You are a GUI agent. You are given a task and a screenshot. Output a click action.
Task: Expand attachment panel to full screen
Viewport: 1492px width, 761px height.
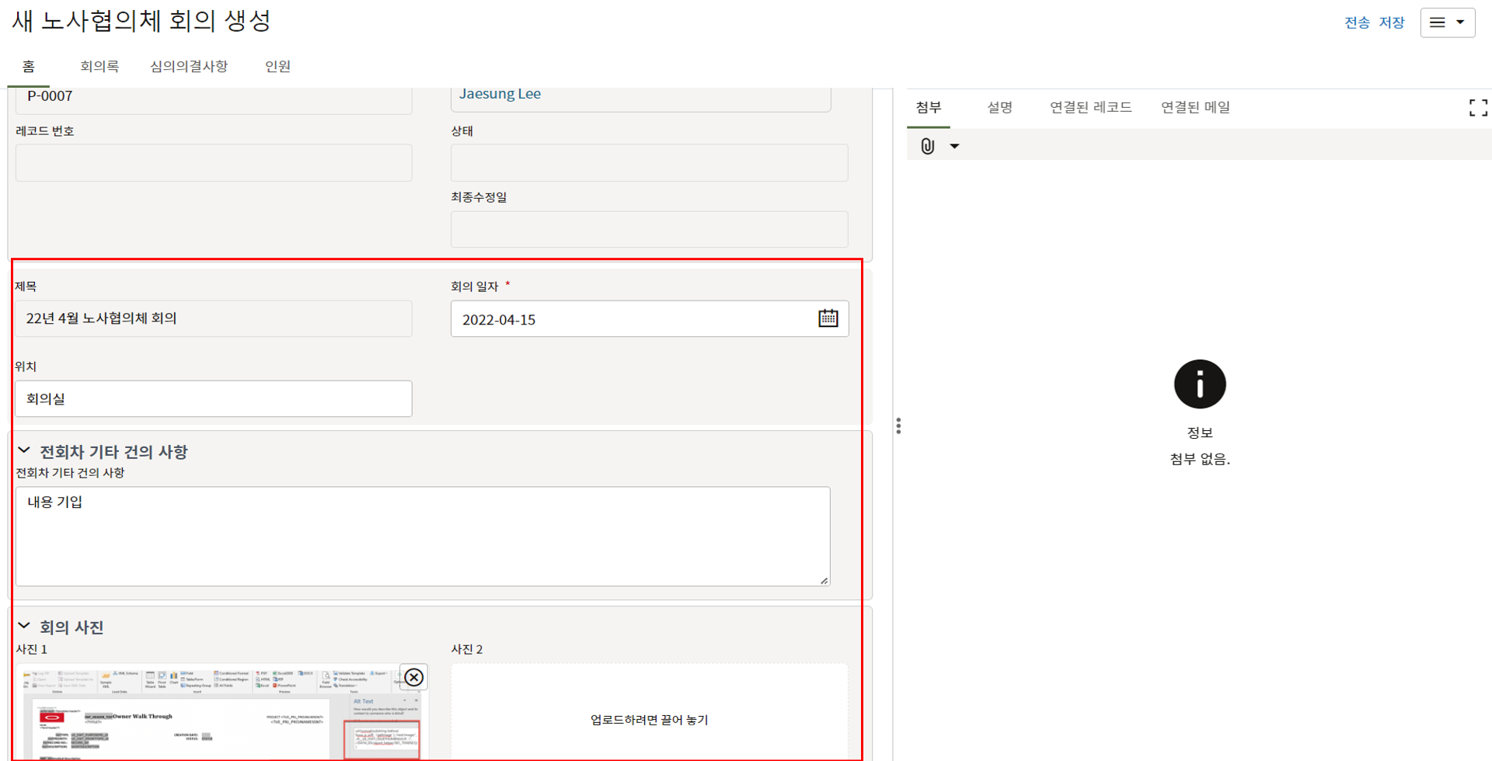pyautogui.click(x=1477, y=108)
